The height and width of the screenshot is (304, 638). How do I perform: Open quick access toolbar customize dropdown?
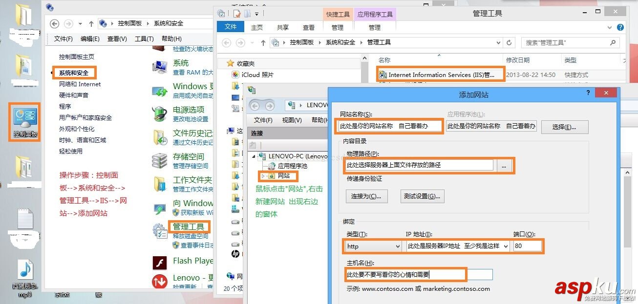pyautogui.click(x=257, y=14)
